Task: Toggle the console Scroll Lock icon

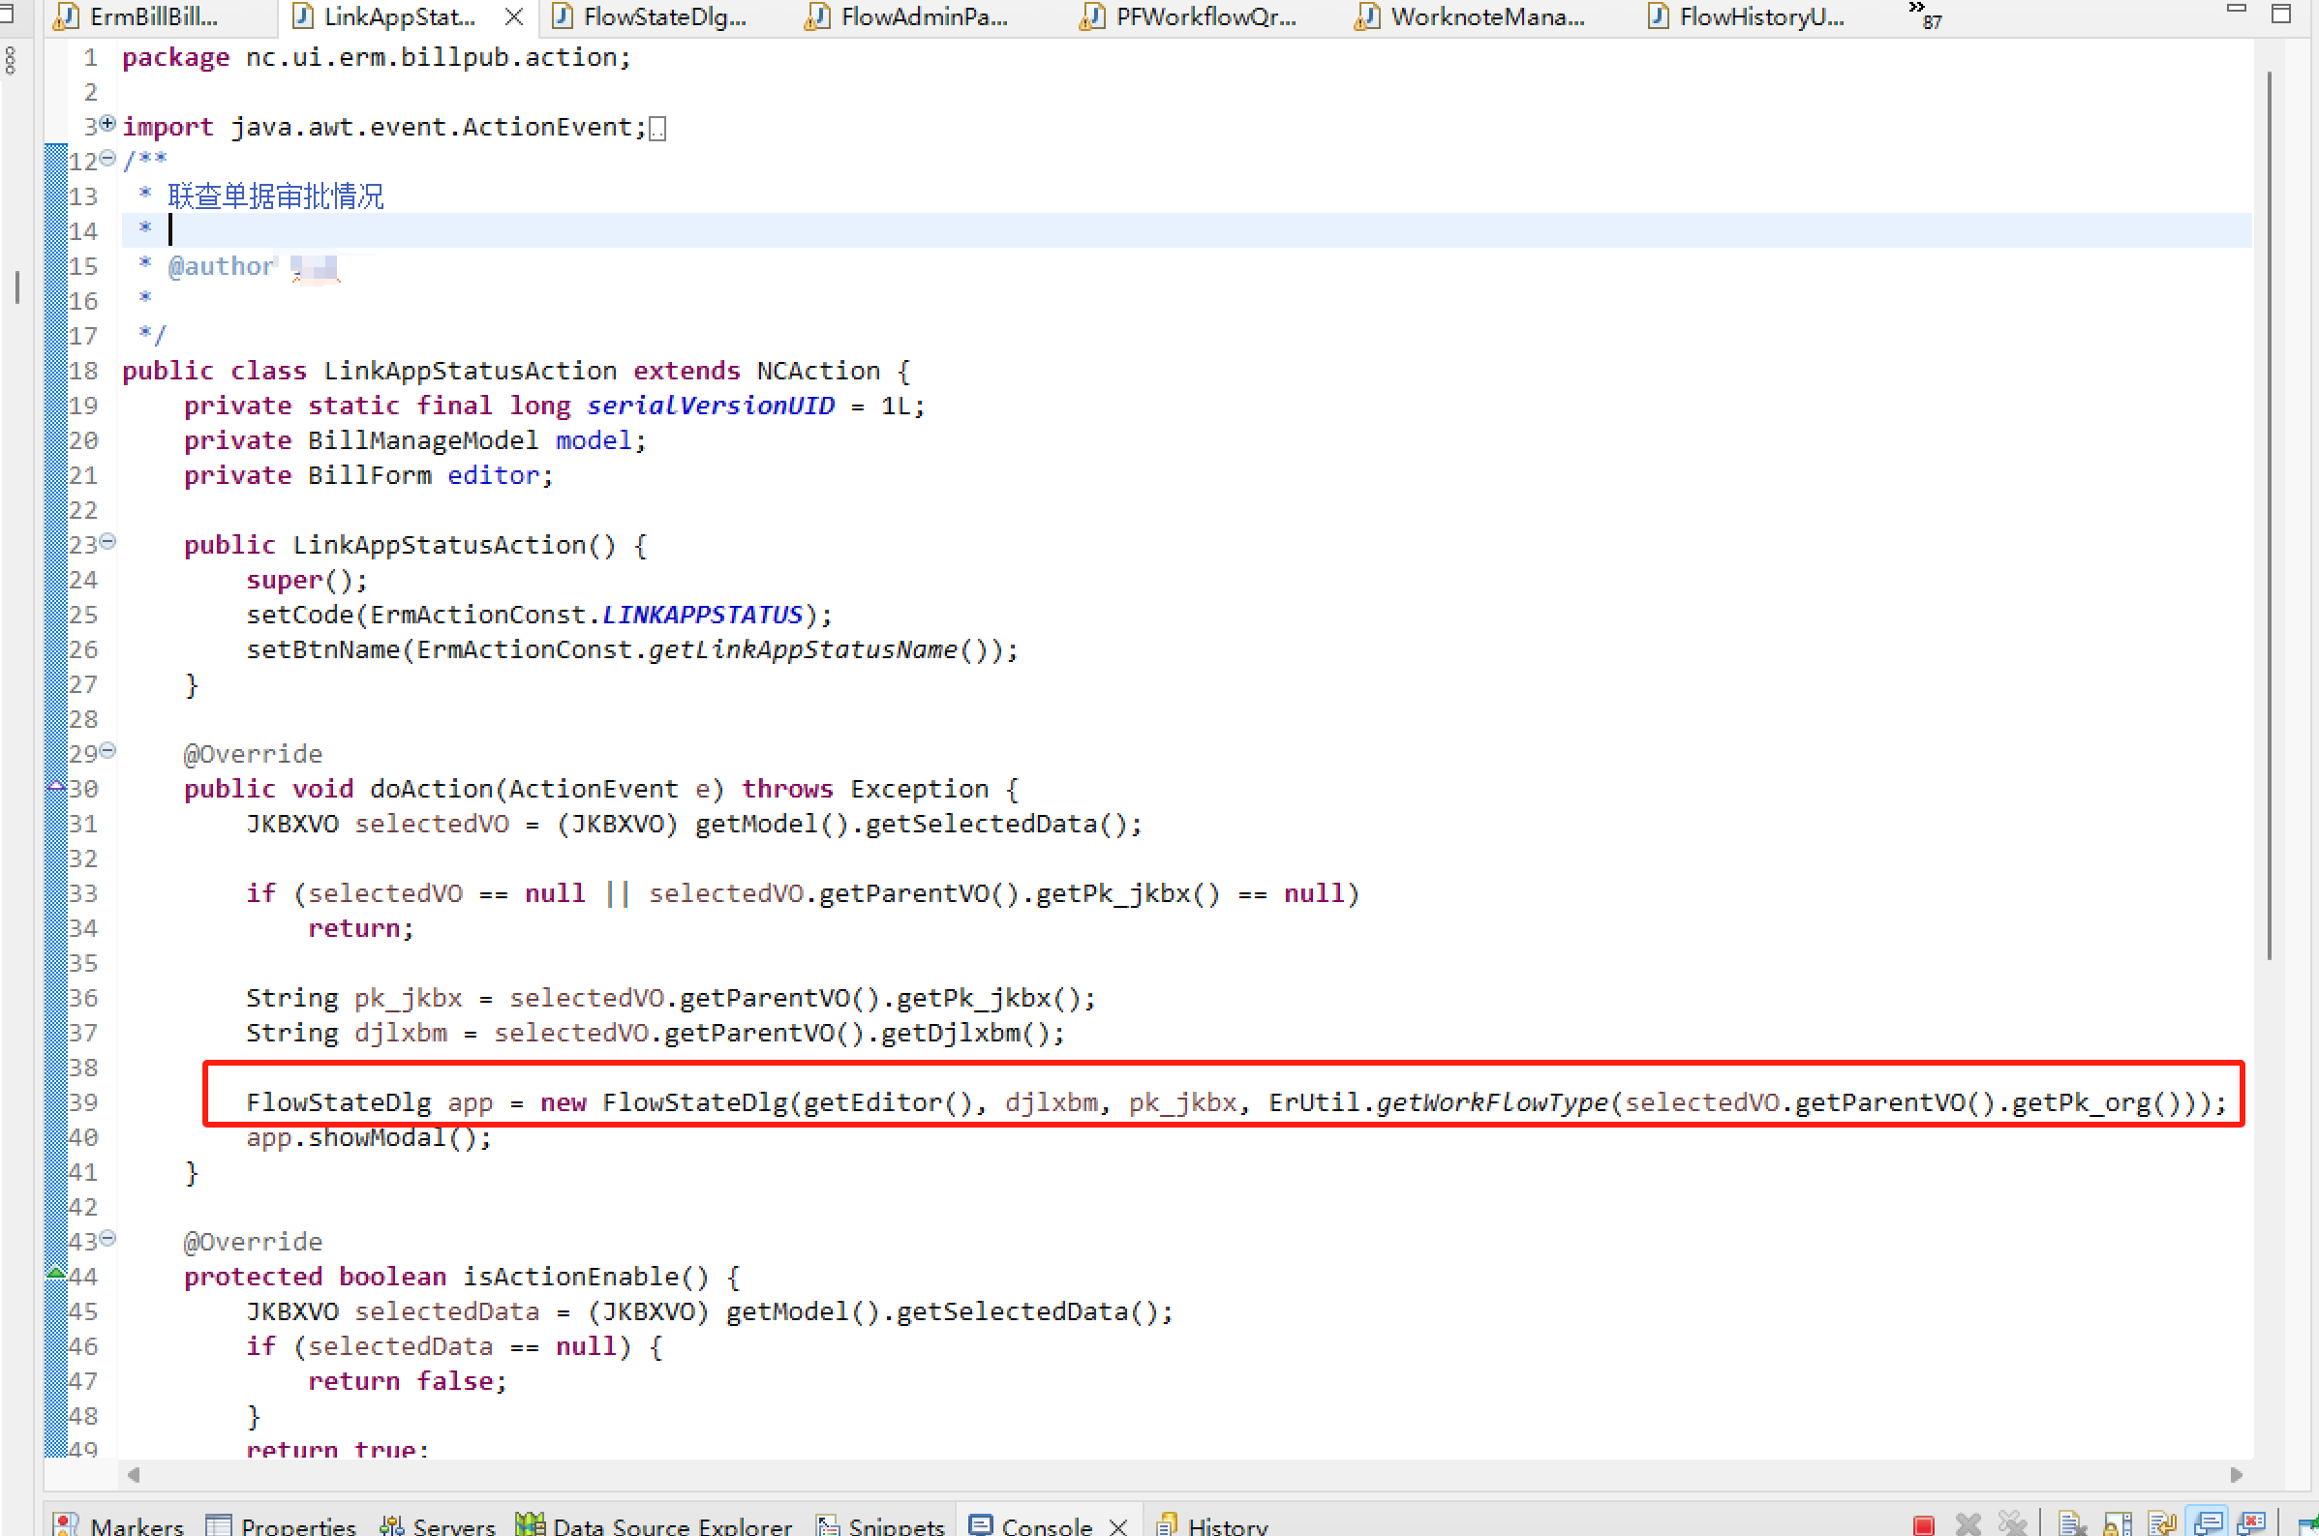Action: (2119, 1524)
